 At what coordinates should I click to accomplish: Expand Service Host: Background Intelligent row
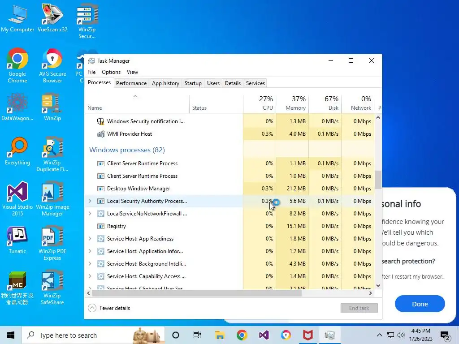coord(90,264)
